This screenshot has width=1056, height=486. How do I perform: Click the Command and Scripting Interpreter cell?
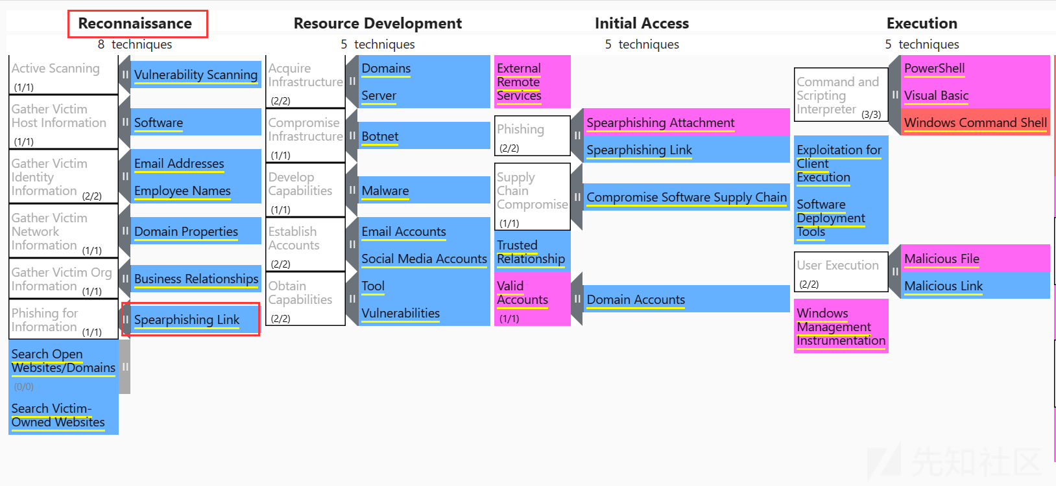pos(841,95)
